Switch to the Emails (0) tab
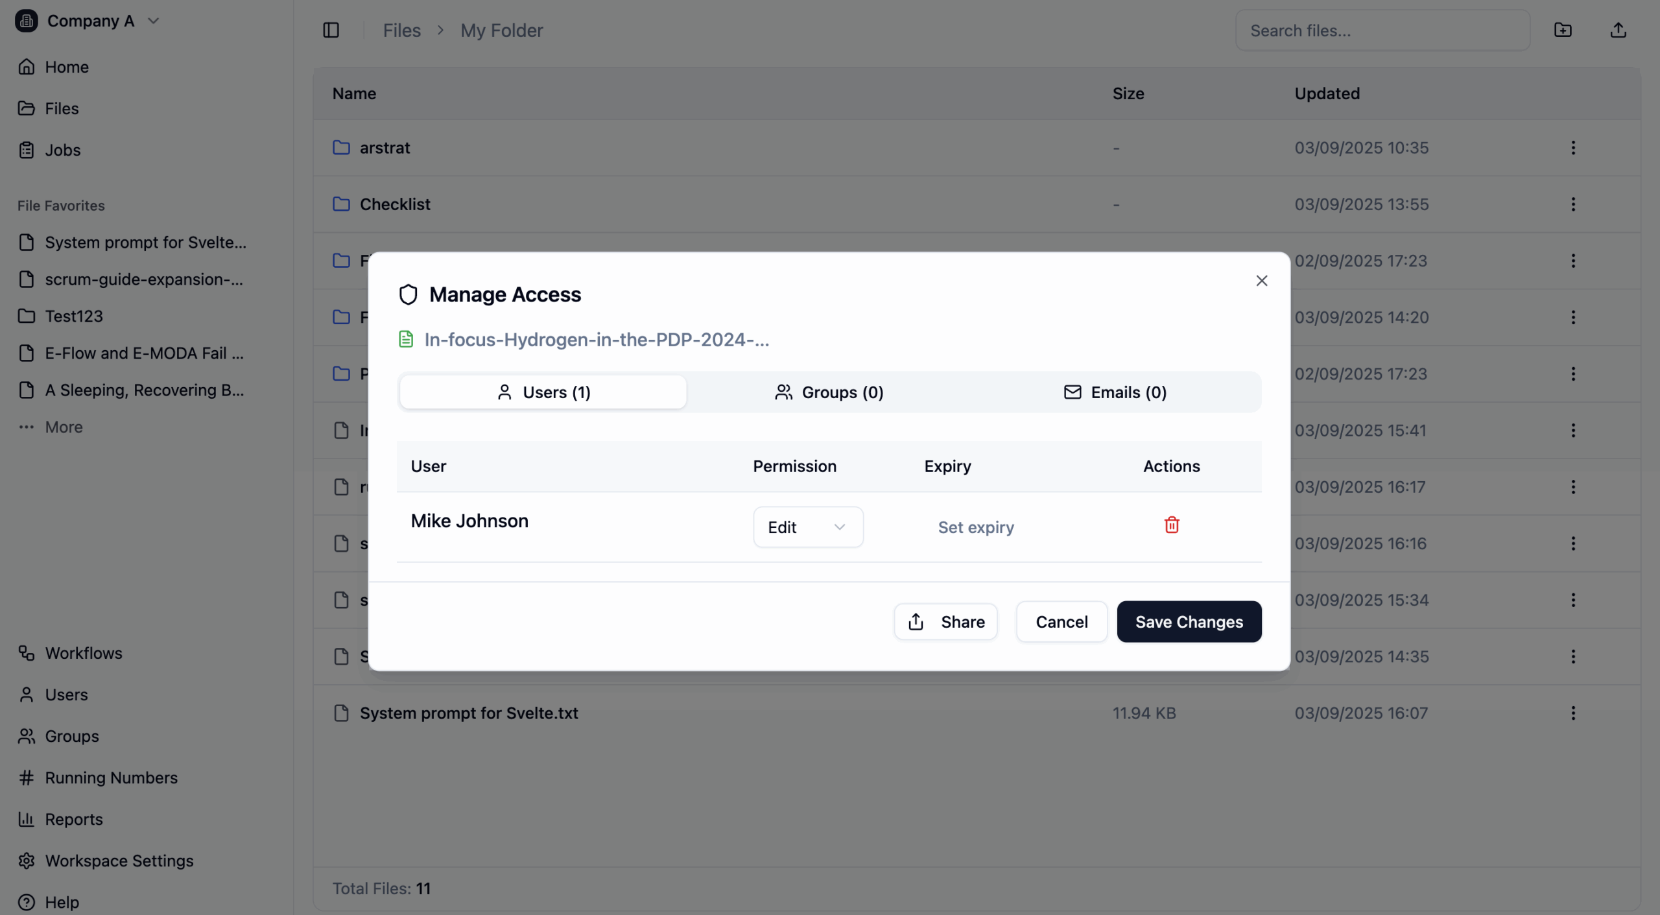The height and width of the screenshot is (915, 1660). pos(1115,392)
